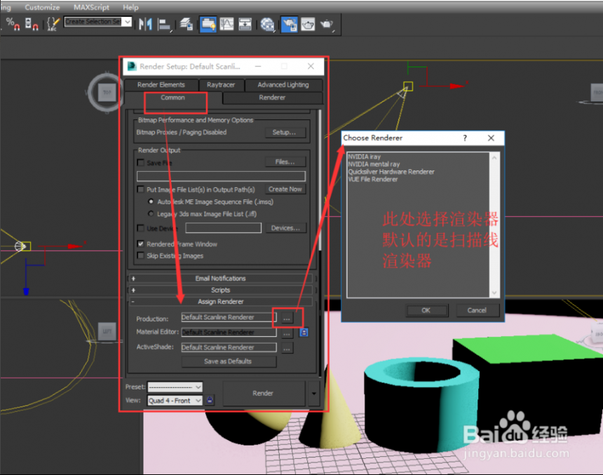Open the Curve Editor
This screenshot has width=603, height=475.
226,25
